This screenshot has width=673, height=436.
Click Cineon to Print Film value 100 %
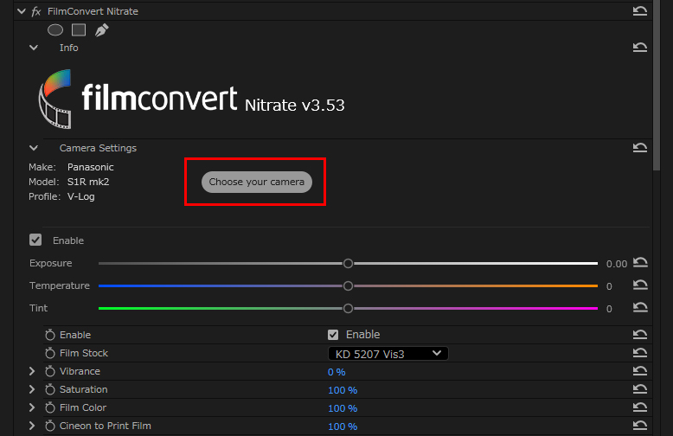point(343,426)
